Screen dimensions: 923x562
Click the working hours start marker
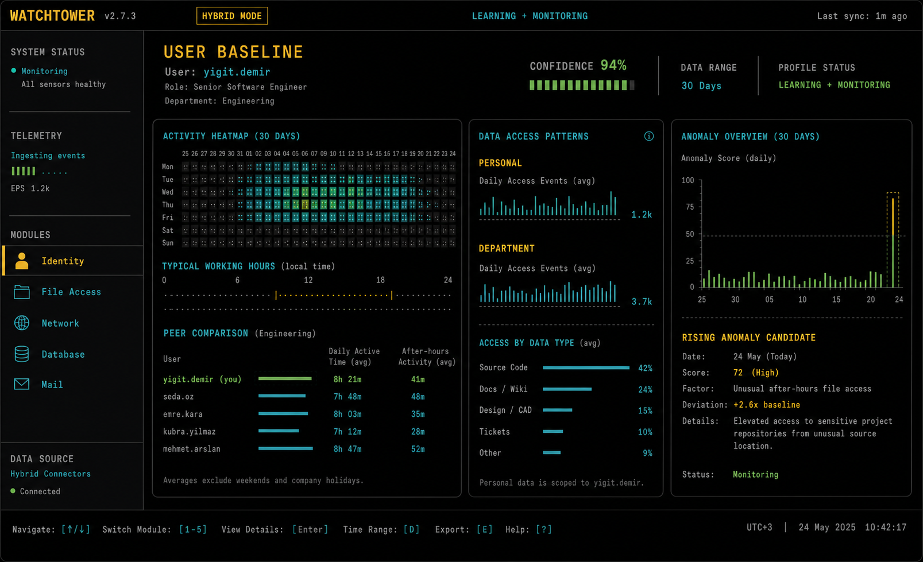[x=276, y=295]
